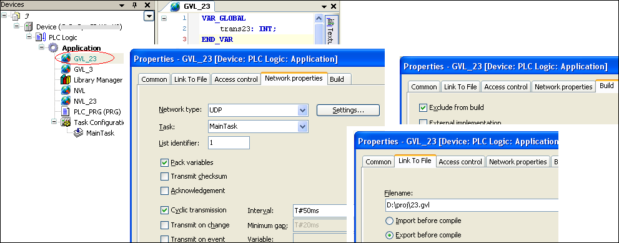
Task: Click the PLC_PRG document icon
Action: [66, 111]
